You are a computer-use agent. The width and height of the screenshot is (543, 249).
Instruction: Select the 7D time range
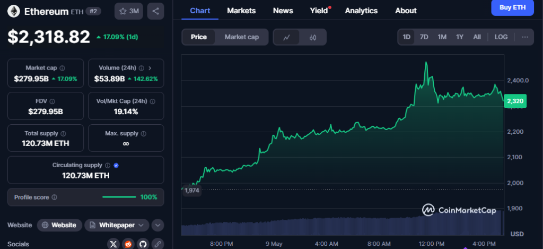pos(424,37)
